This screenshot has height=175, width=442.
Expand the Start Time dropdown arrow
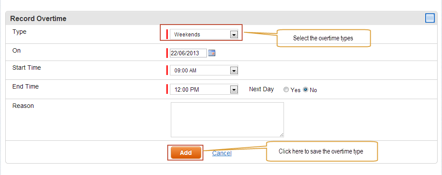pyautogui.click(x=233, y=71)
